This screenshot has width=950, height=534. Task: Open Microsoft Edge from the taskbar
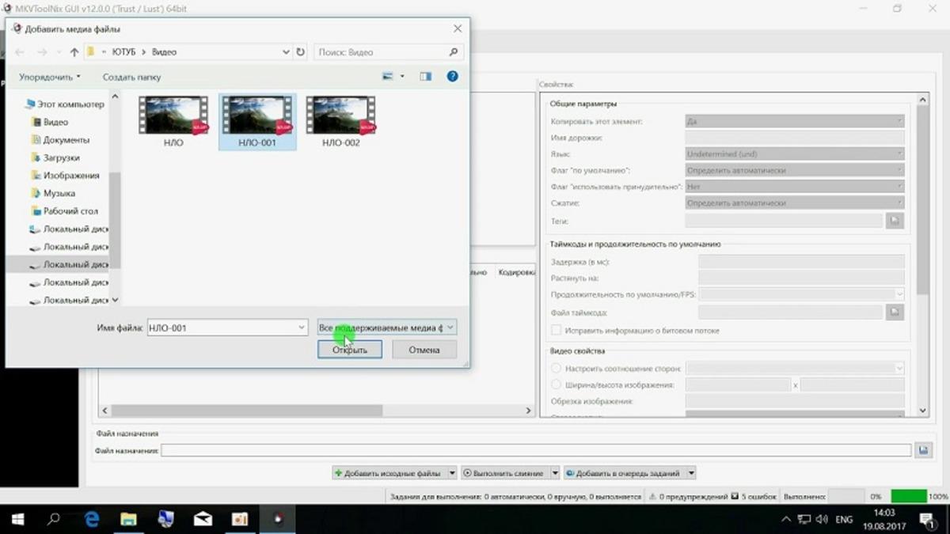coord(92,520)
